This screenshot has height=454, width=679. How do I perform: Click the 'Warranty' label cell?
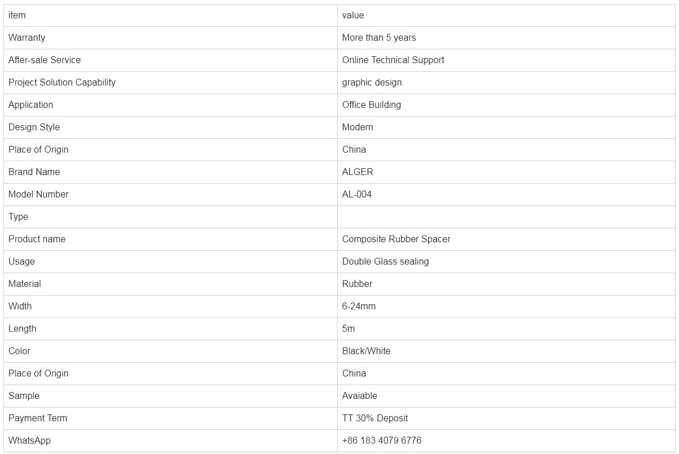171,38
